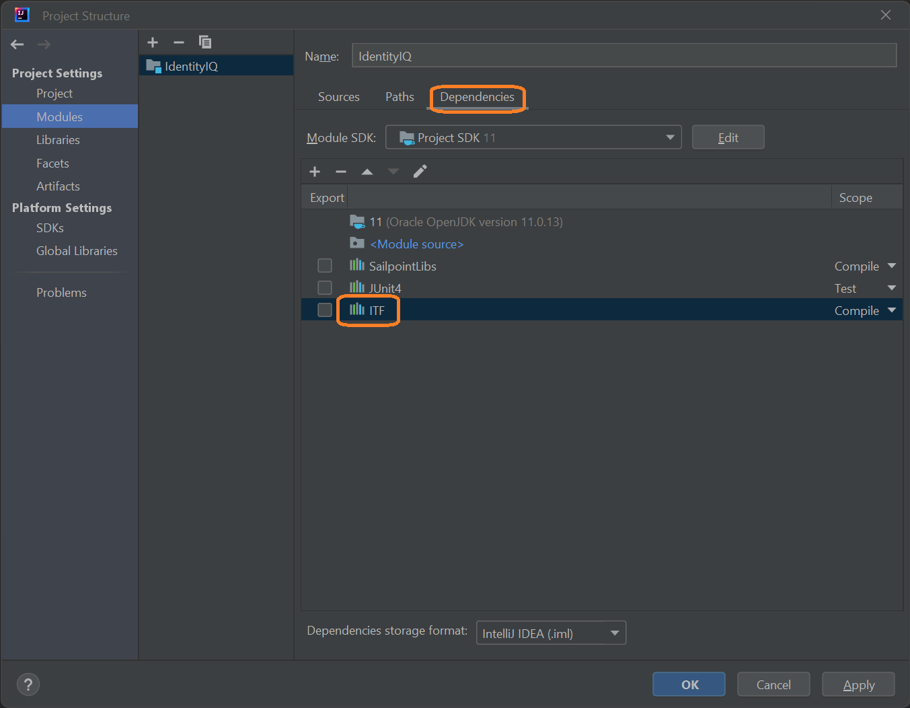The height and width of the screenshot is (708, 910).
Task: Click the Apply button
Action: pyautogui.click(x=858, y=684)
